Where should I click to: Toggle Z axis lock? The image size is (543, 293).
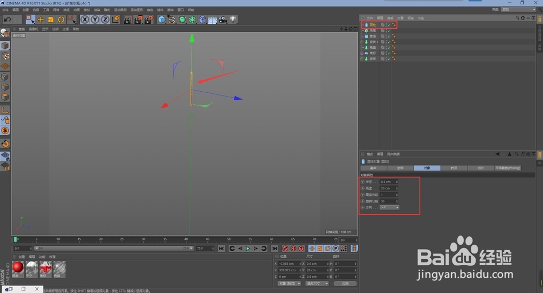[x=105, y=20]
